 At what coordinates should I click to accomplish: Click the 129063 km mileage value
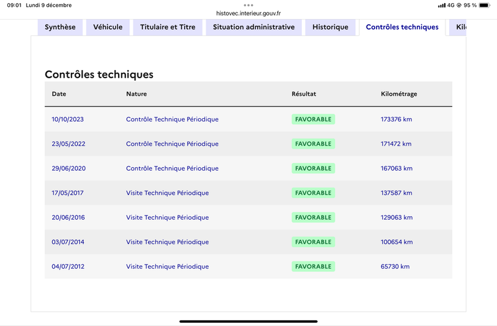(396, 218)
